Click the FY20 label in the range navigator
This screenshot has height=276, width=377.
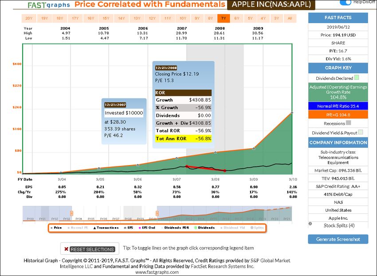275,219
